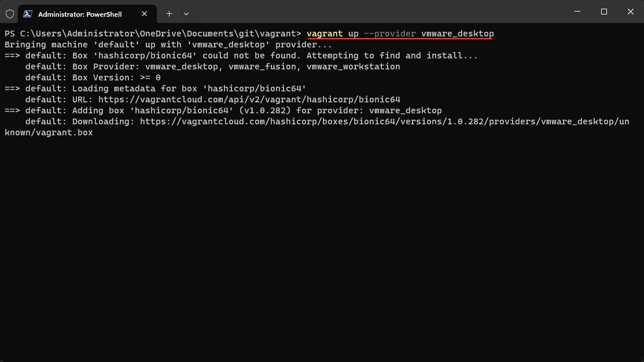Click the wrapped 'known/vagrant.box' text
This screenshot has height=362, width=644.
49,132
